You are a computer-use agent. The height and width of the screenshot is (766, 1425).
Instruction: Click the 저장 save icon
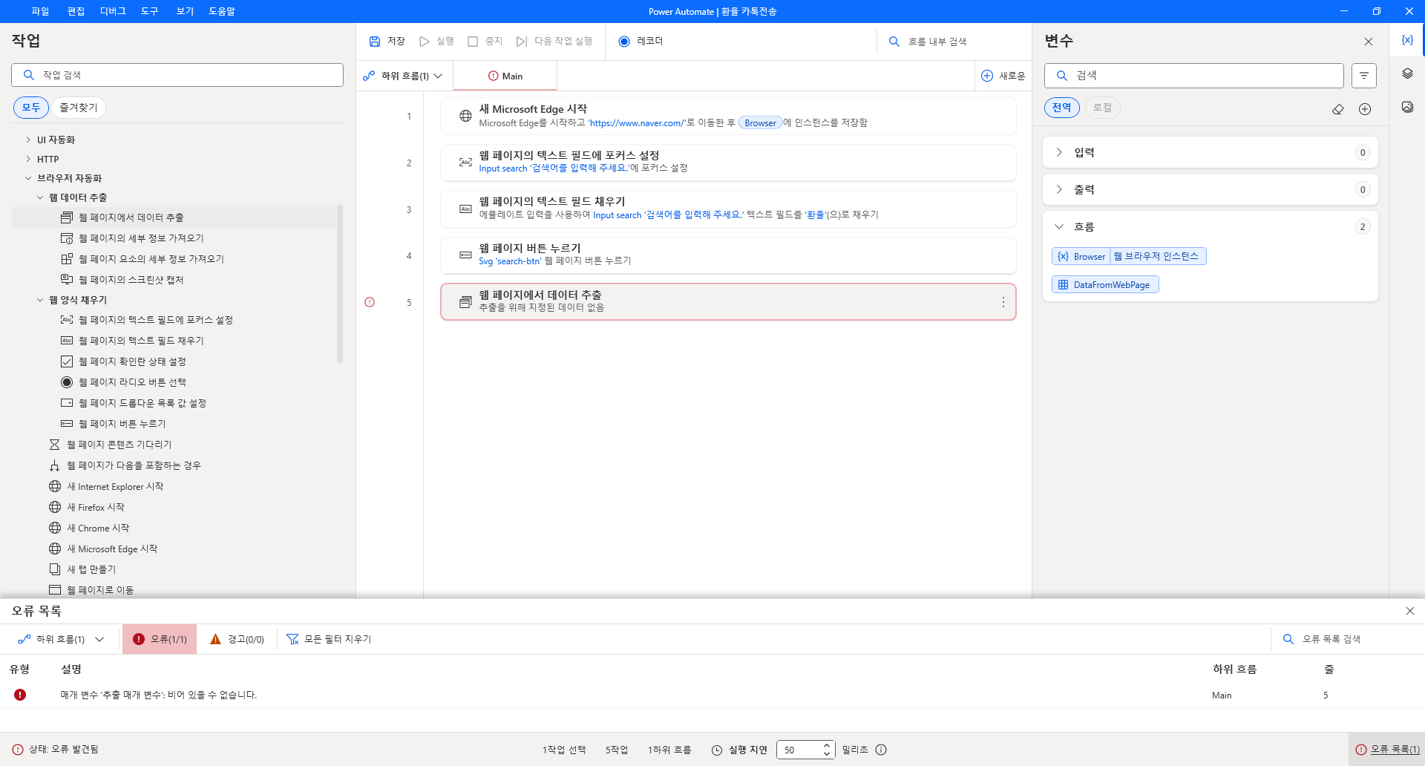[375, 42]
